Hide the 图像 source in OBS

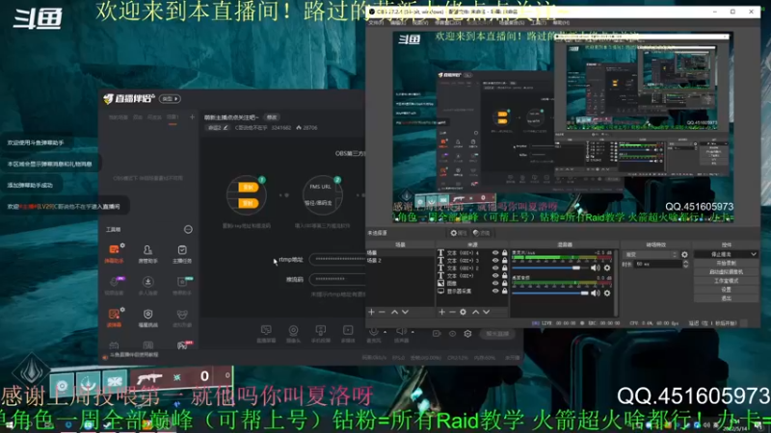495,283
